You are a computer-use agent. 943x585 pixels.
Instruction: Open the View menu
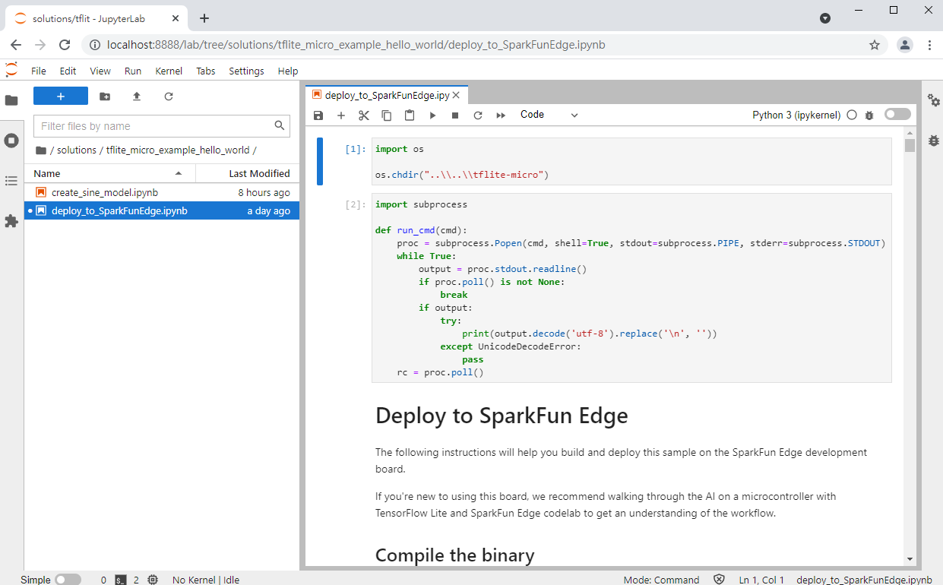tap(100, 71)
